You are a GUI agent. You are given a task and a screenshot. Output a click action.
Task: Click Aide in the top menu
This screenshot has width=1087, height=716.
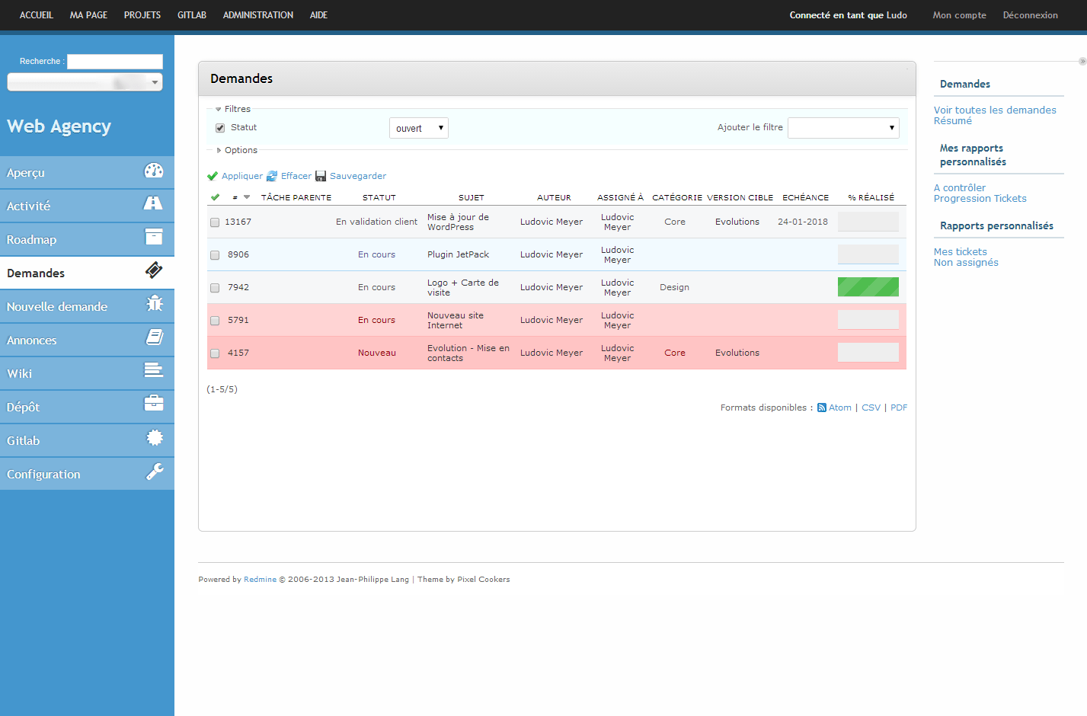click(x=318, y=15)
